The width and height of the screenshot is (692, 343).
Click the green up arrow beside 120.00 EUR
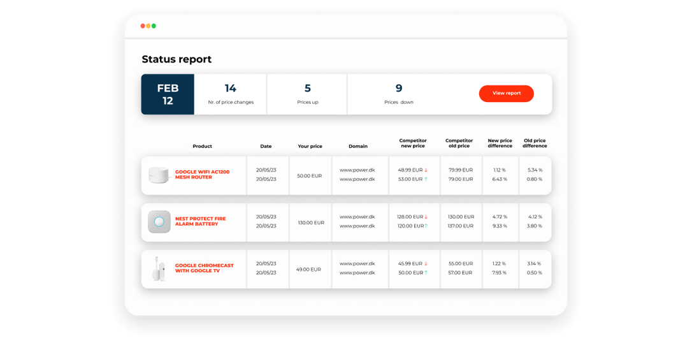pyautogui.click(x=426, y=226)
